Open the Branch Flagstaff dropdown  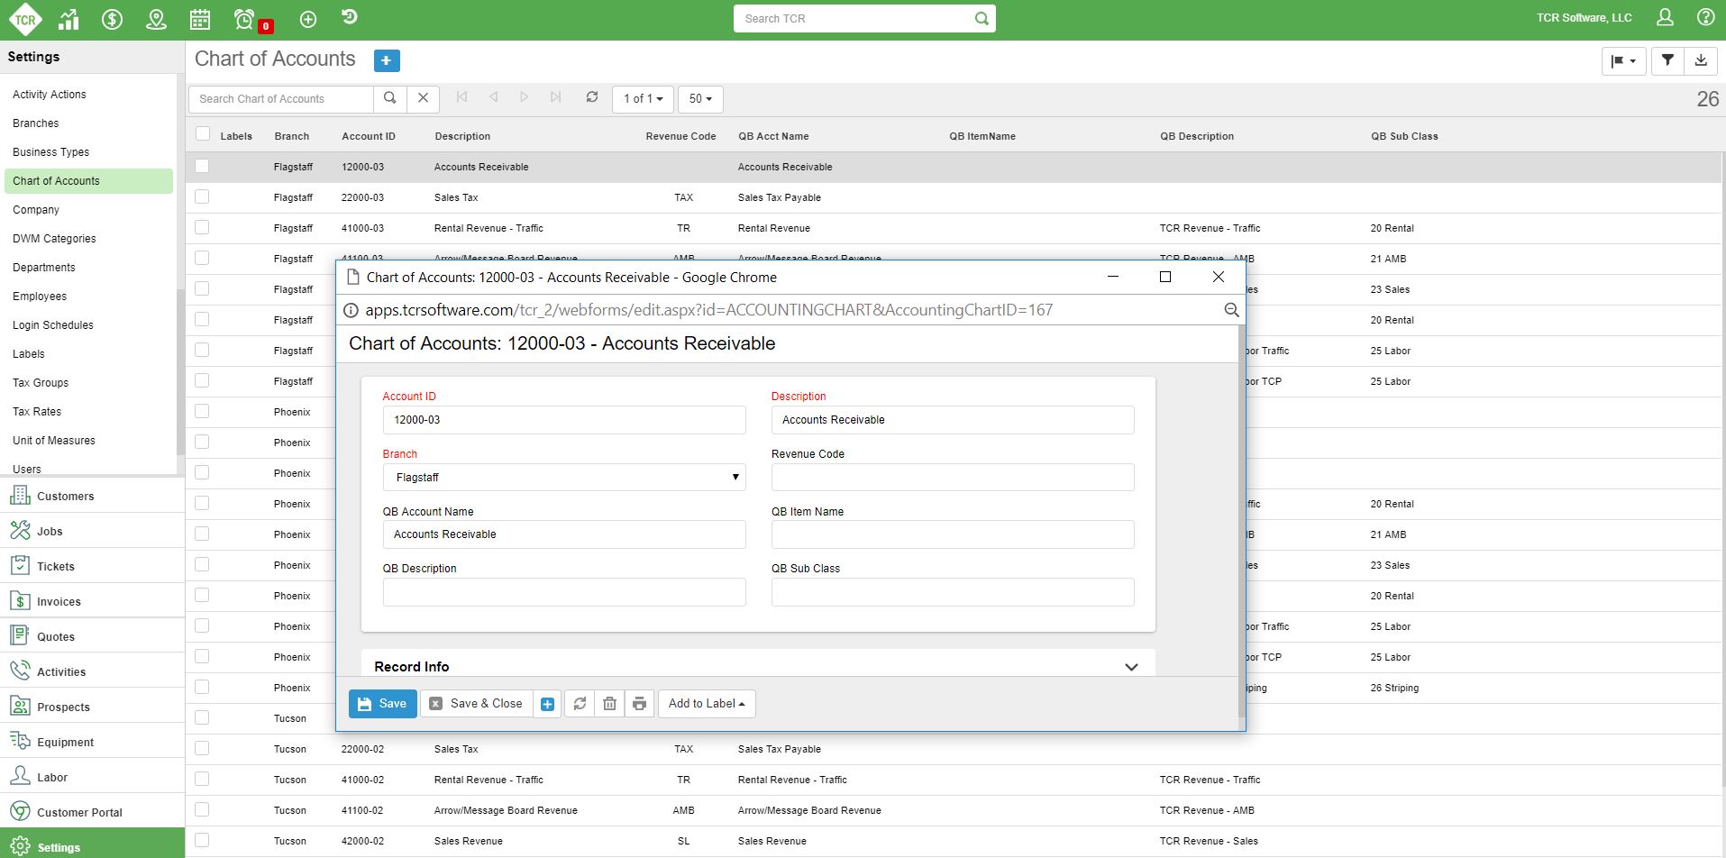tap(564, 477)
